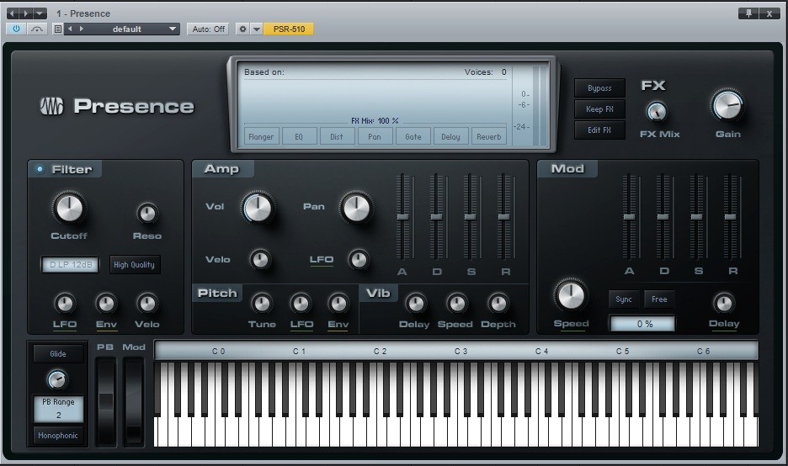Click the Mod Speed knob
This screenshot has height=466, width=788.
571,294
